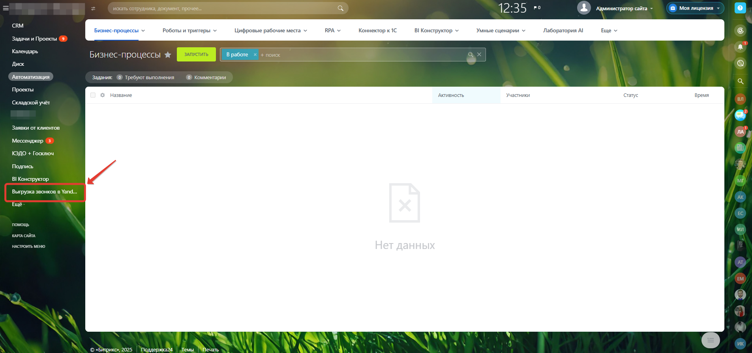Screen dimensions: 752x353
Task: Open the activity stream icon under the bell
Action: pos(740,63)
